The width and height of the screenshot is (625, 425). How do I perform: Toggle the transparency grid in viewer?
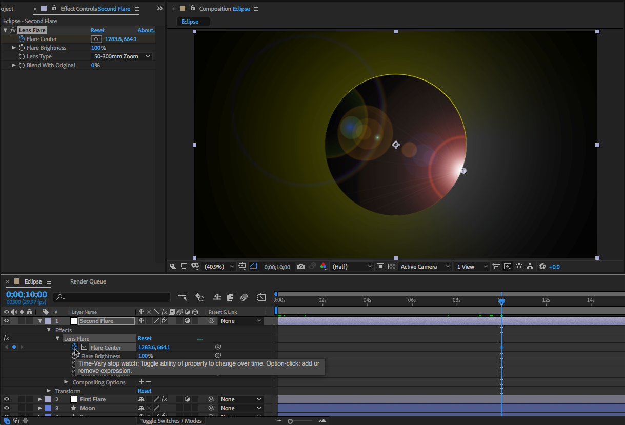(392, 267)
